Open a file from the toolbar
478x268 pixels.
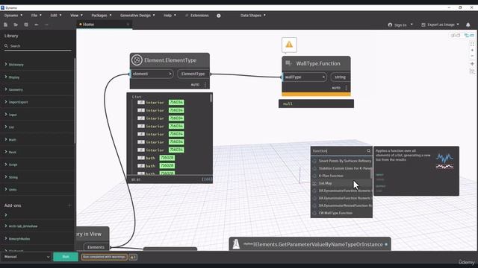(16, 25)
